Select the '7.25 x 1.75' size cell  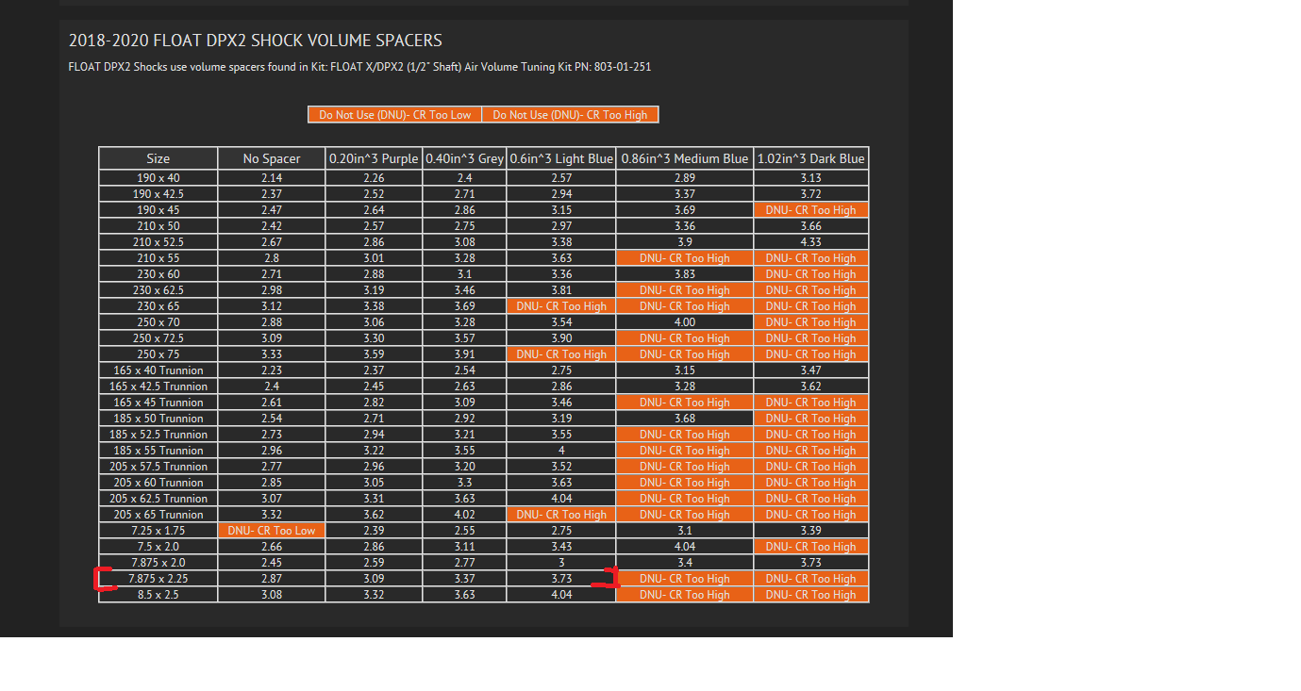tap(158, 530)
